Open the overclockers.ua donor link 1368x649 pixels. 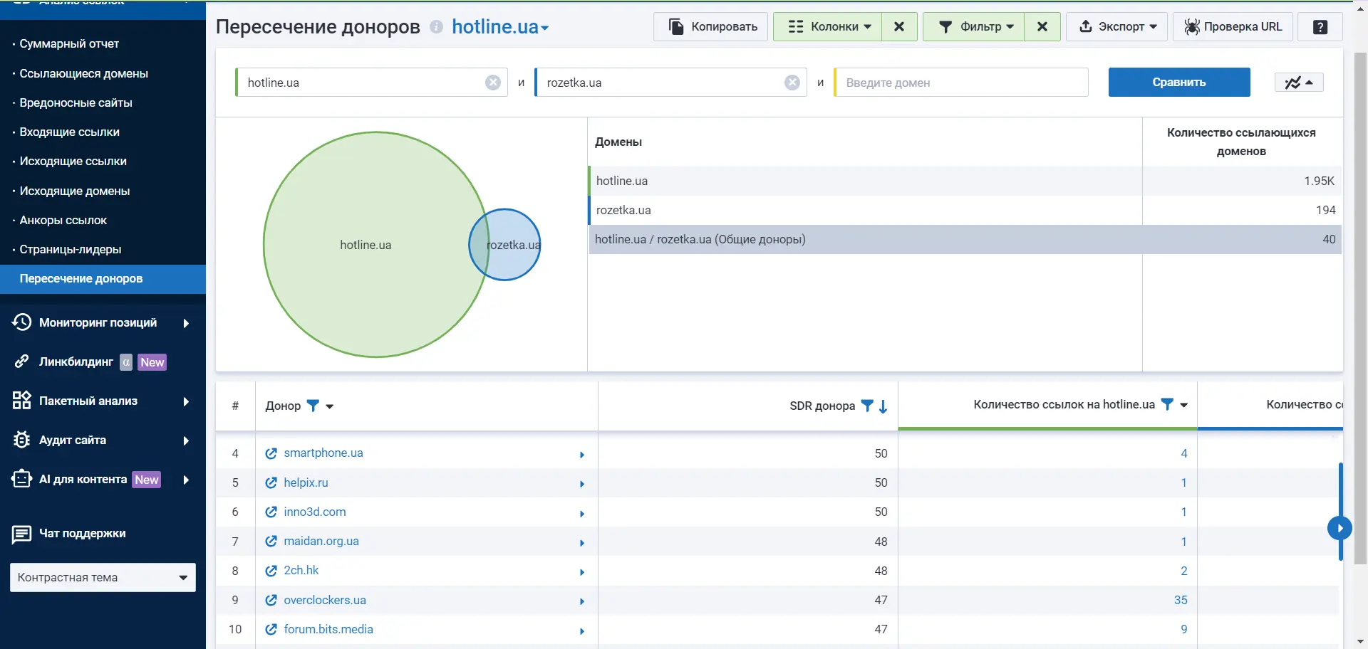[x=325, y=600]
